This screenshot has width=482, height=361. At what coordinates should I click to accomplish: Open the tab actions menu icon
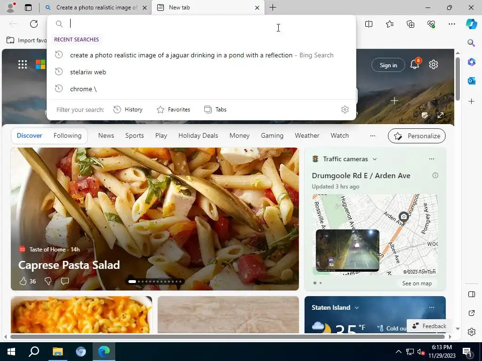point(28,8)
